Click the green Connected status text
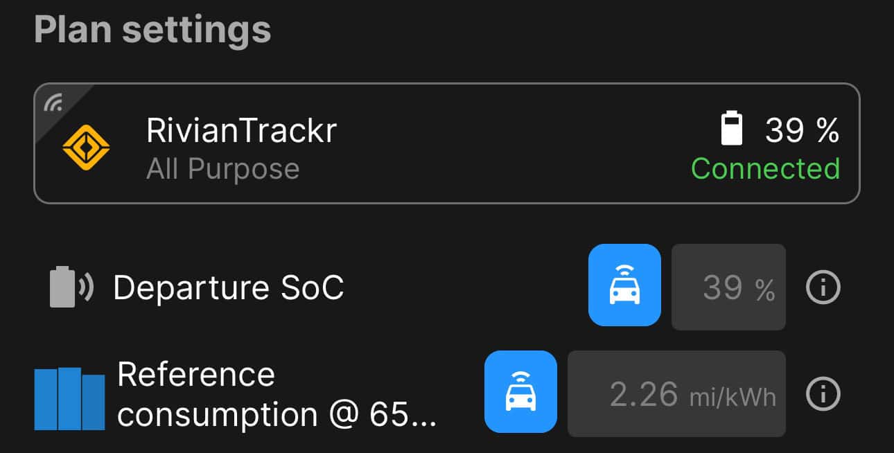This screenshot has width=894, height=453. coord(765,168)
